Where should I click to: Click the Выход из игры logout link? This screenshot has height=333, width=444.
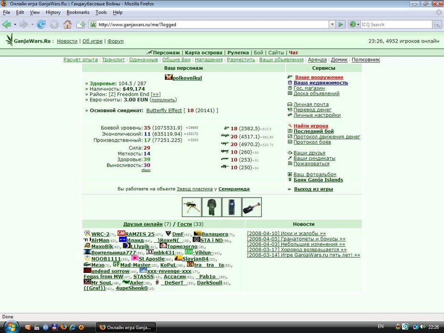pos(314,189)
